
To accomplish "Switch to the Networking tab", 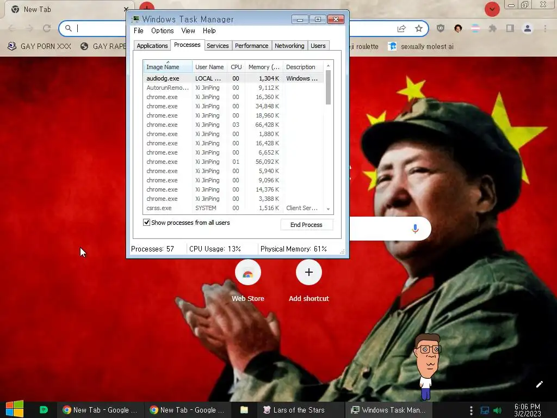I will click(289, 46).
